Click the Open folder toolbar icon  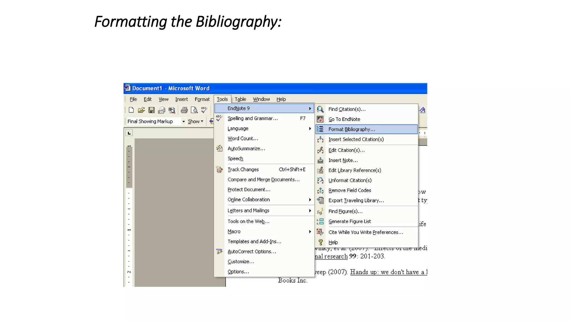(x=141, y=110)
